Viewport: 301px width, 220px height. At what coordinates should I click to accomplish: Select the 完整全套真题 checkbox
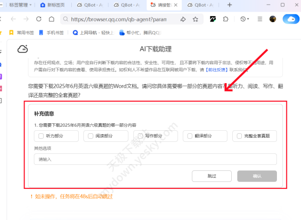[x=239, y=136]
